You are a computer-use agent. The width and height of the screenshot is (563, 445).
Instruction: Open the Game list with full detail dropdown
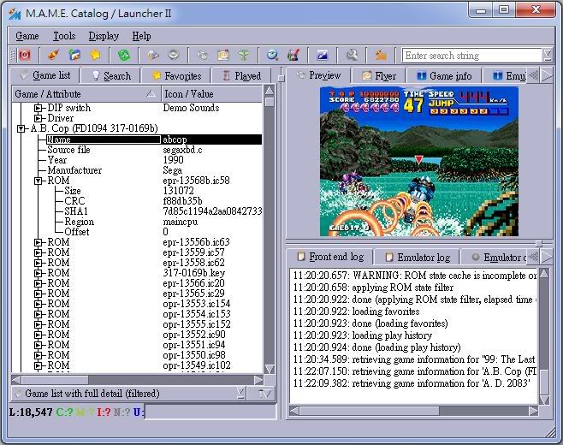pos(241,394)
